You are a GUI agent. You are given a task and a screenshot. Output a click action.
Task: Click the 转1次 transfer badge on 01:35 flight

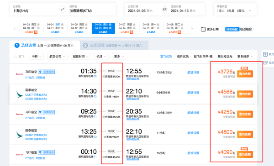pyautogui.click(x=111, y=71)
